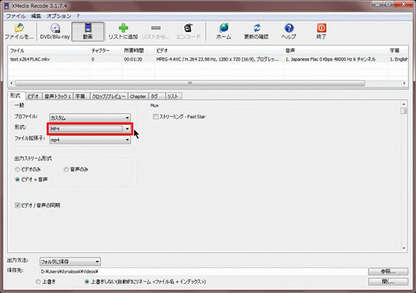Open the オプション menu

click(x=59, y=16)
